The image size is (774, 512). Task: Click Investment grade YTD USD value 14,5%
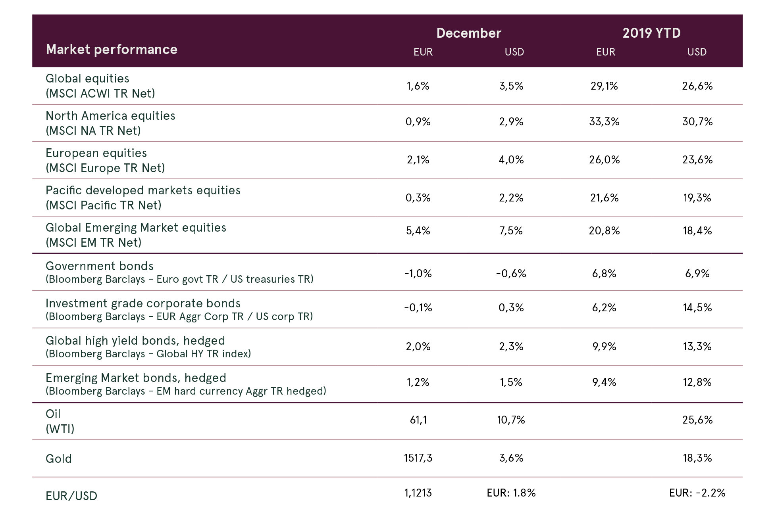click(697, 308)
